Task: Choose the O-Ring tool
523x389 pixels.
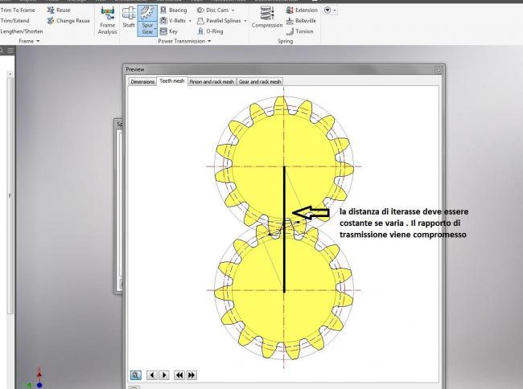Action: pyautogui.click(x=212, y=31)
